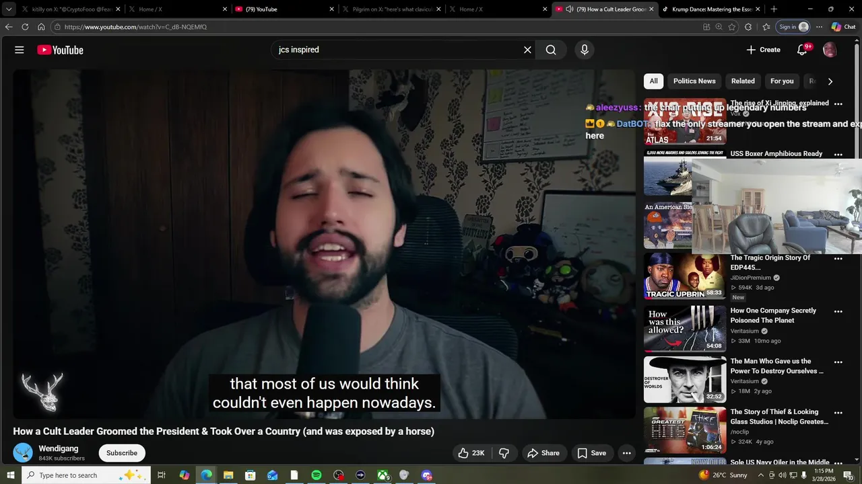
Task: Show hidden system tray icons
Action: click(761, 475)
